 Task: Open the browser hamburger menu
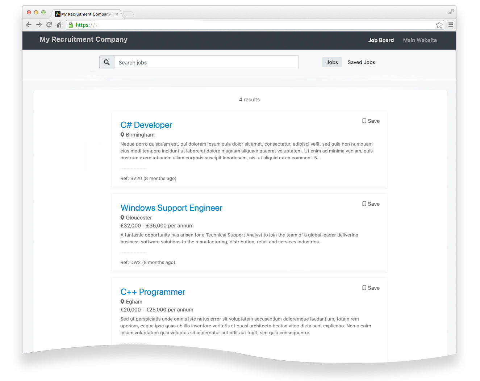451,25
